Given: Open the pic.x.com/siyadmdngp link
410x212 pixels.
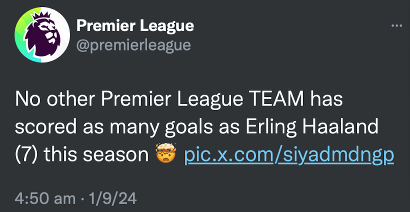Looking at the screenshot, I should (289, 155).
